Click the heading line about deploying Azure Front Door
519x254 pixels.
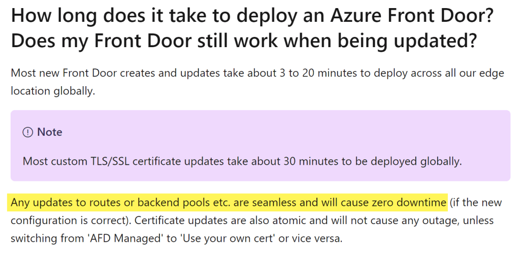click(x=252, y=16)
